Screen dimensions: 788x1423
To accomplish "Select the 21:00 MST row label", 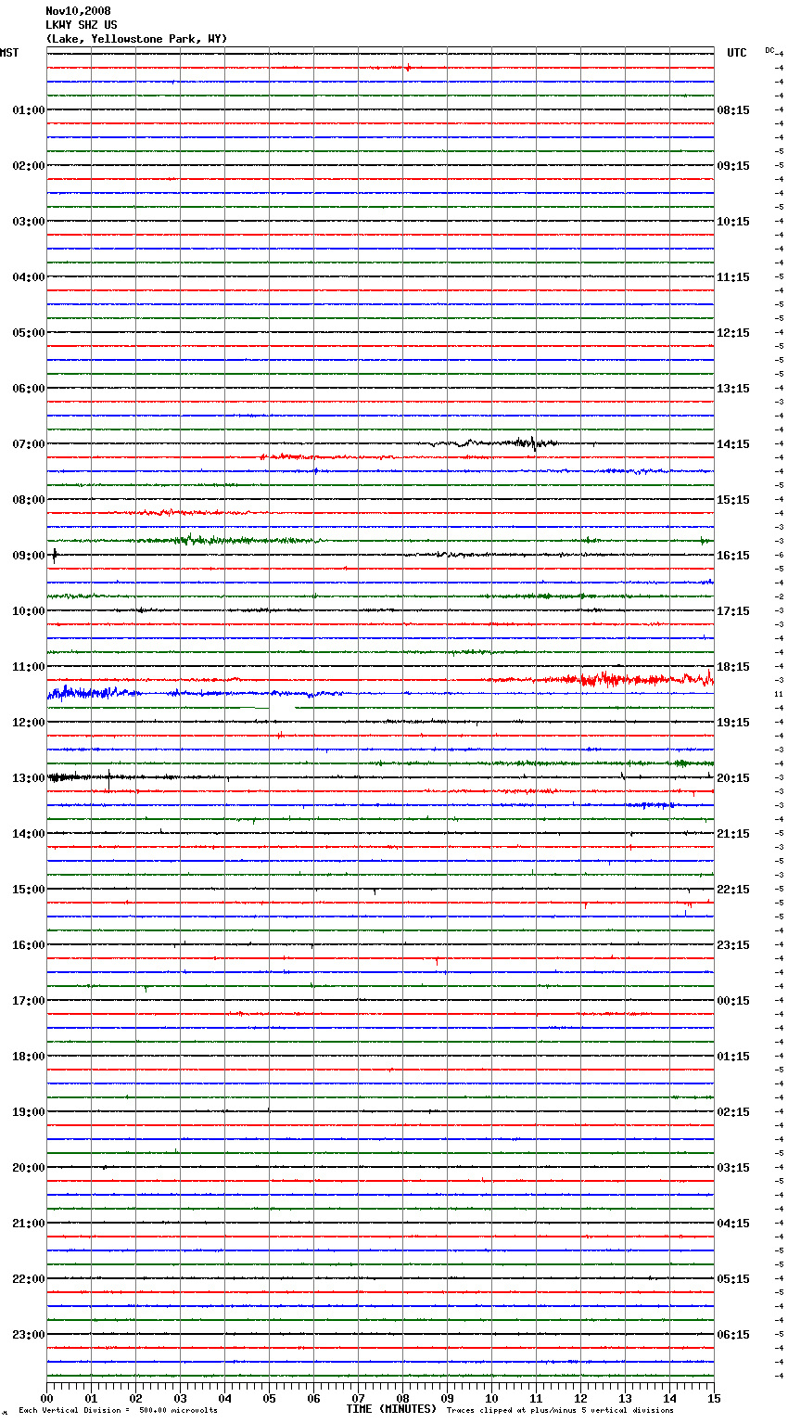I will (28, 1224).
